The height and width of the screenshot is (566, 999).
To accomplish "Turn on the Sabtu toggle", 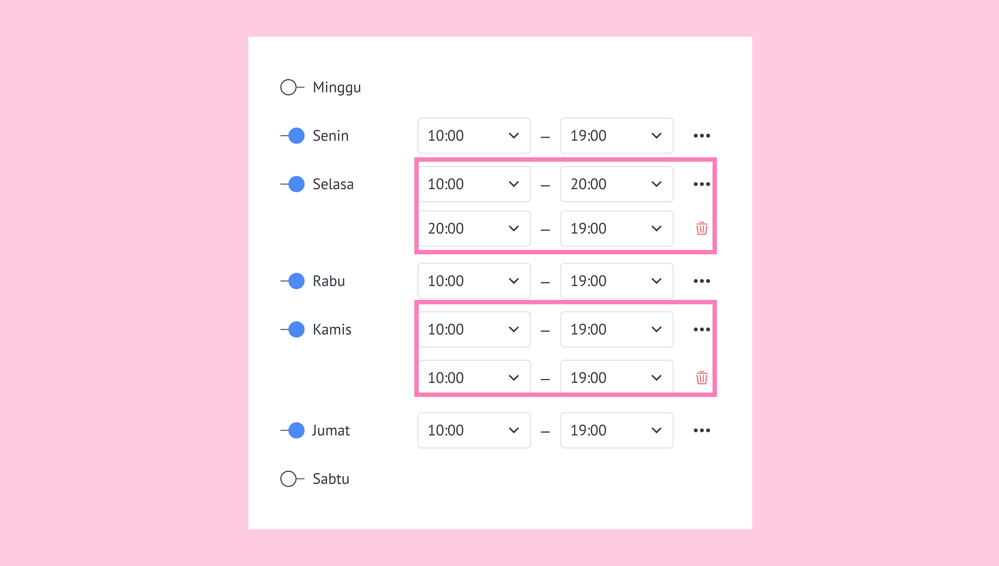I will [x=292, y=479].
